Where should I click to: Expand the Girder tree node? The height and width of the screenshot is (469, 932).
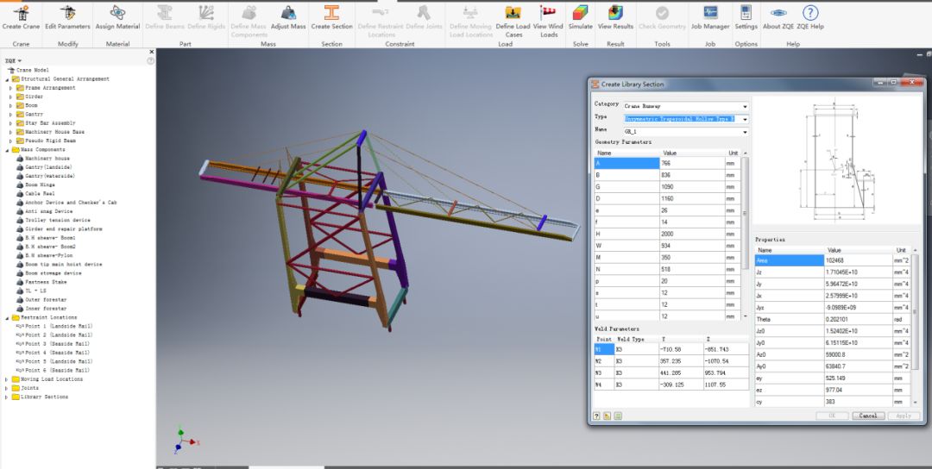pyautogui.click(x=10, y=97)
